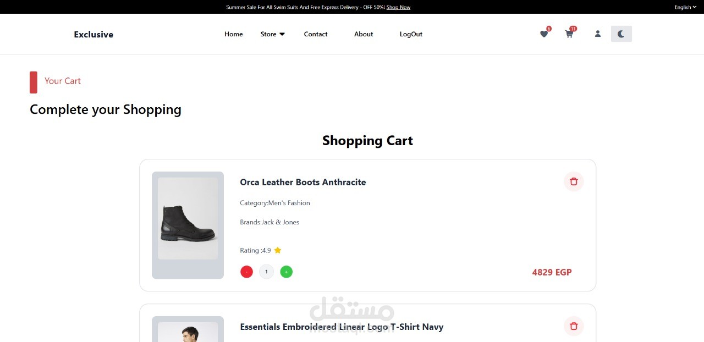Click the Shop Now banner link
The width and height of the screenshot is (704, 342).
click(398, 7)
